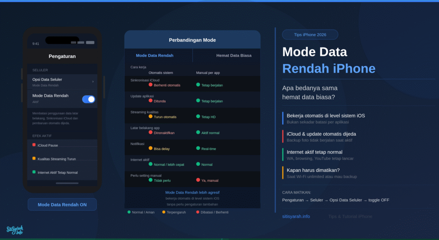Image resolution: width=439 pixels, height=240 pixels.
Task: Select the Hemat Data Biasa column tab
Action: 234,55
